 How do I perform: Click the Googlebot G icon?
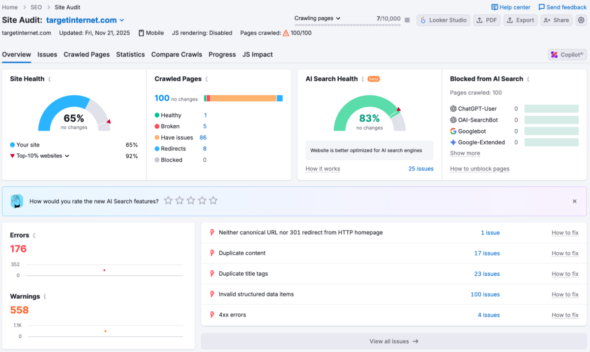[453, 131]
